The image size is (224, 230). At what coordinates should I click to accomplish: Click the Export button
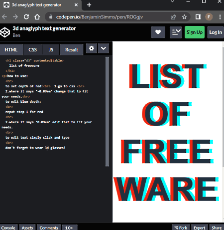pyautogui.click(x=199, y=228)
